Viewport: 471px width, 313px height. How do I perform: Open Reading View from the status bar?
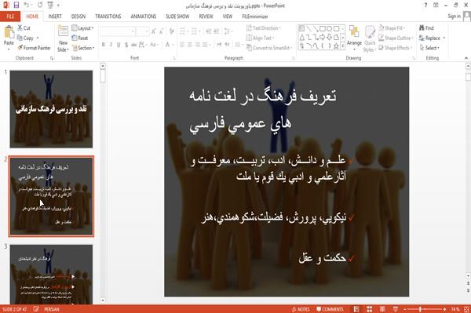coord(382,309)
